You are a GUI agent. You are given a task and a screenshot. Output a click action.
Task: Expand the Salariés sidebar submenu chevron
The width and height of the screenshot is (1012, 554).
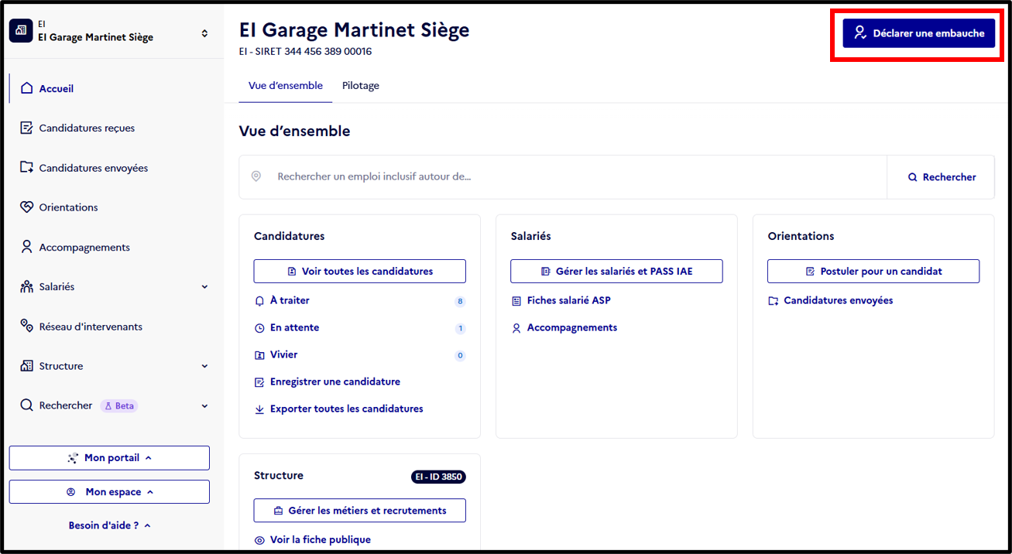204,287
